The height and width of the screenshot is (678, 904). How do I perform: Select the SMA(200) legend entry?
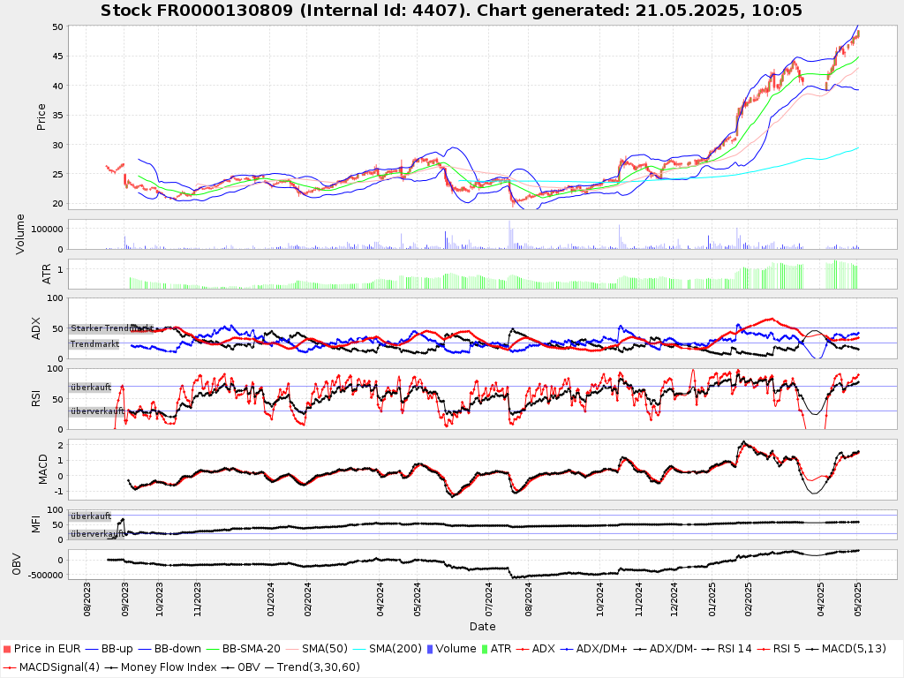coord(387,649)
